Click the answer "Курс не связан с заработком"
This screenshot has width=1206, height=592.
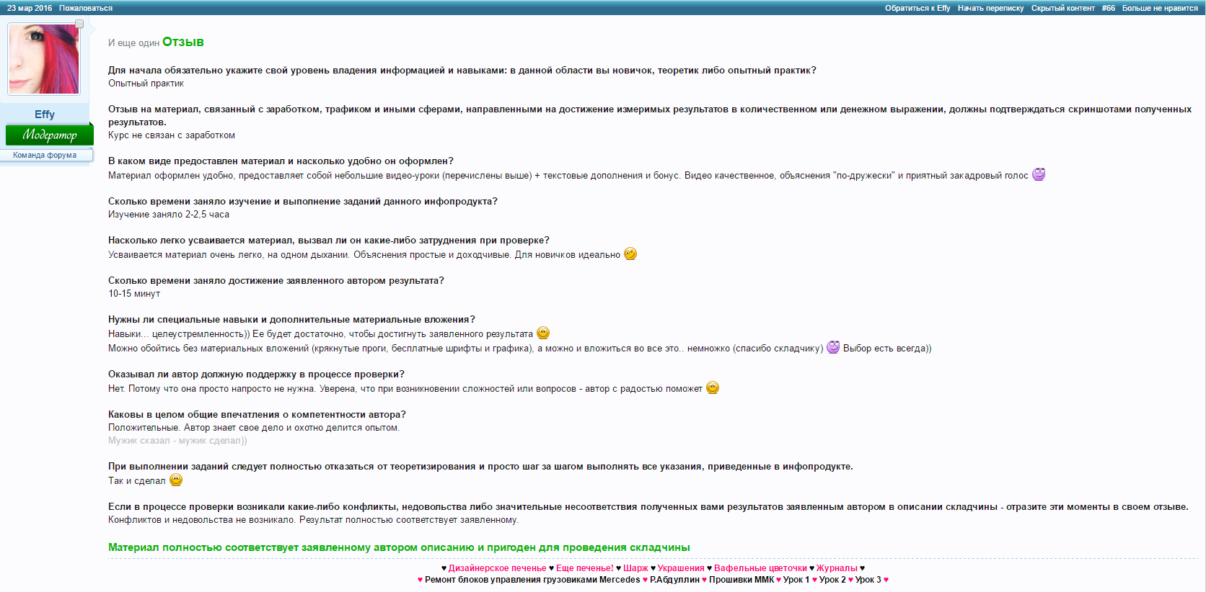[172, 135]
